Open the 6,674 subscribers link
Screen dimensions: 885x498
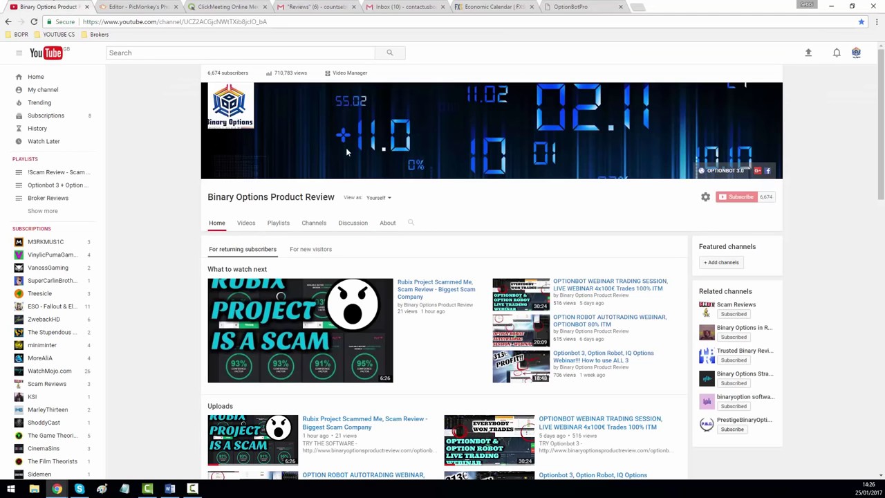coord(227,73)
